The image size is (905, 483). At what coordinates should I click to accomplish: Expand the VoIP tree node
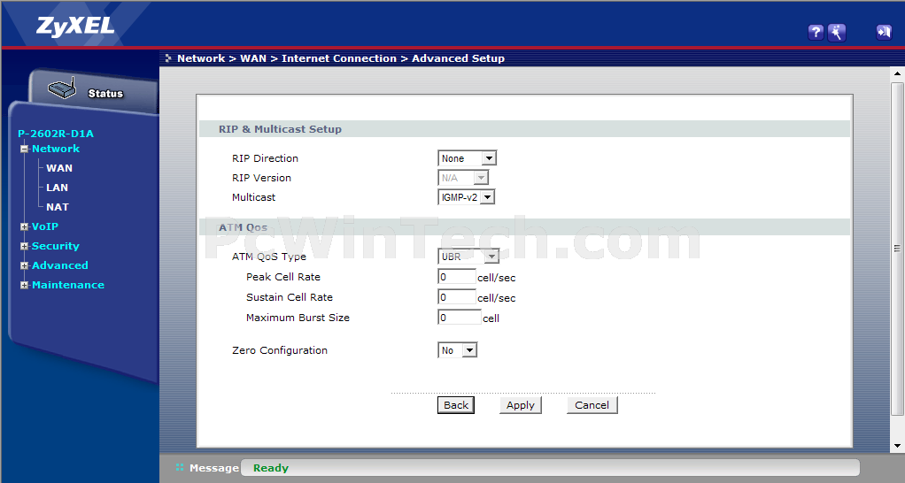click(24, 227)
